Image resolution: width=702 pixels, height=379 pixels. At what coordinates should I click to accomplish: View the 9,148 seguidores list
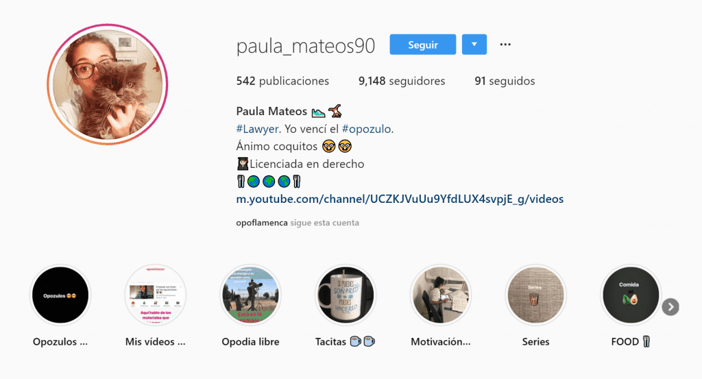[x=402, y=81]
